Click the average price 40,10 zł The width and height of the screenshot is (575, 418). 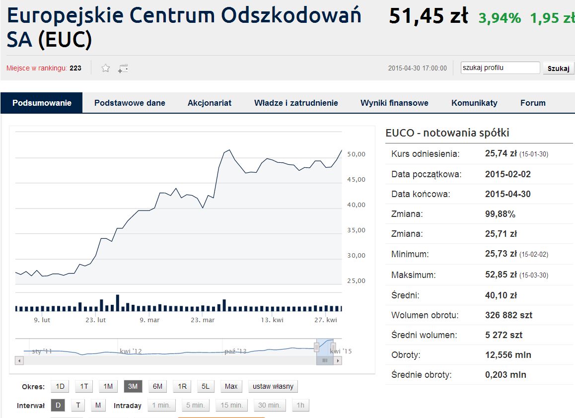(501, 295)
